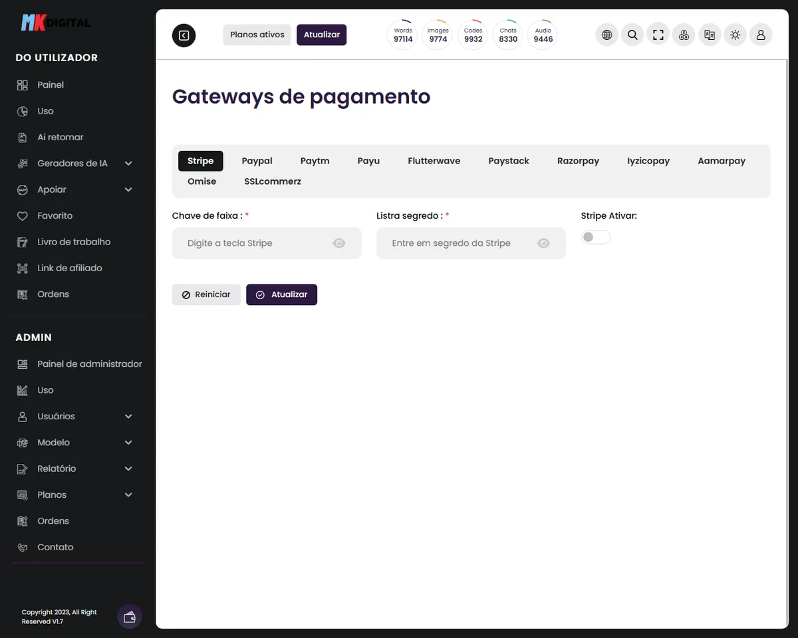Click the wallet icon in sidebar footer
The height and width of the screenshot is (638, 798).
pos(130,616)
